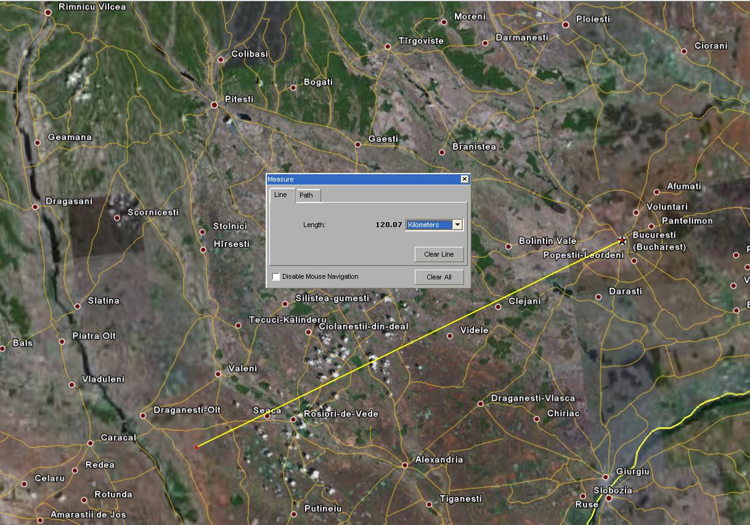
Task: Enable Disable Mouse Navigation checkbox
Action: [x=276, y=277]
